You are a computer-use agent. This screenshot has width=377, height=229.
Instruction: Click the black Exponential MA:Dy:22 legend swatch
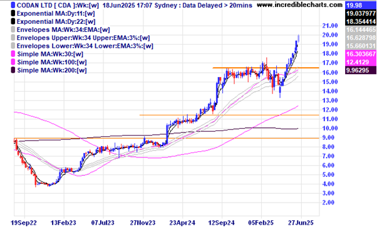tap(13, 21)
